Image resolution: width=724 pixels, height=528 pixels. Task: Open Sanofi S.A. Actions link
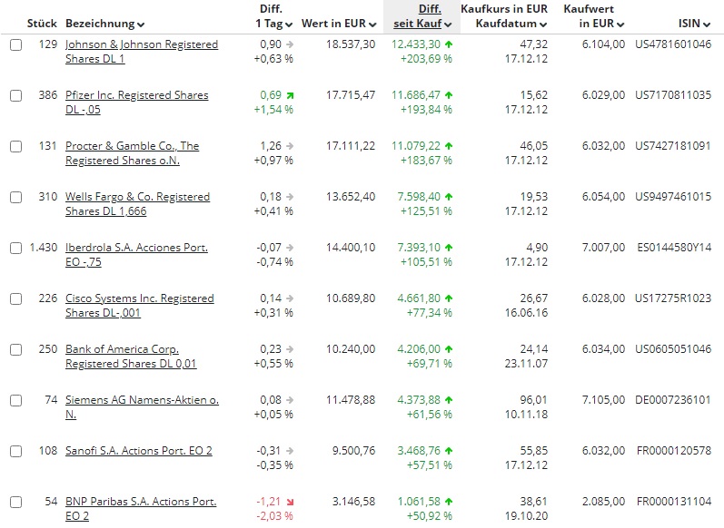[x=138, y=451]
